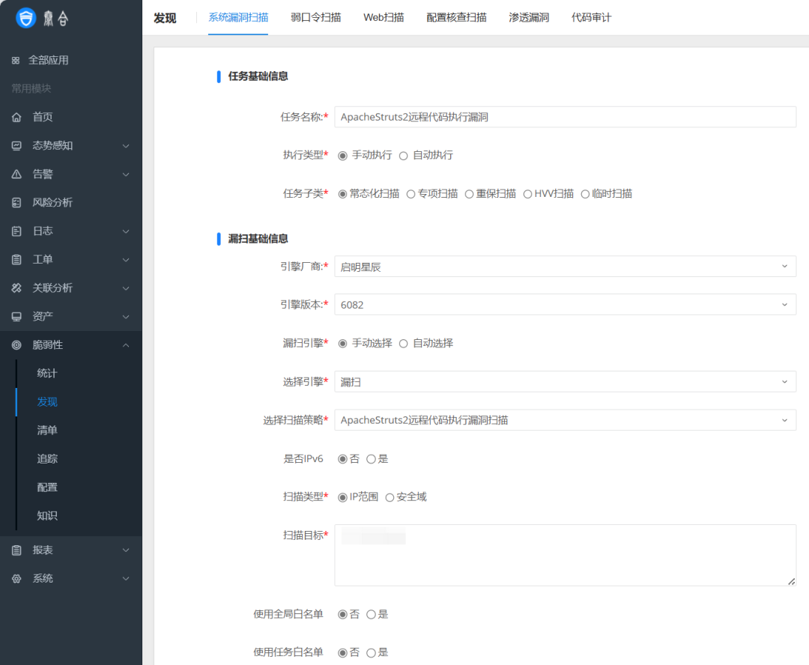Open 清单 under the 脆弱性 menu
Viewport: 809px width, 665px height.
click(47, 430)
